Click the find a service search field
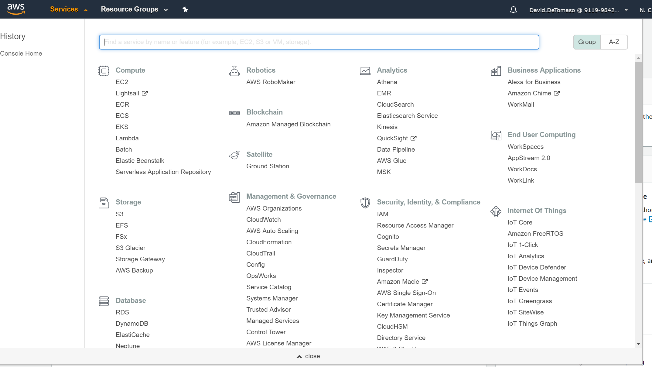The width and height of the screenshot is (652, 367). coord(319,42)
